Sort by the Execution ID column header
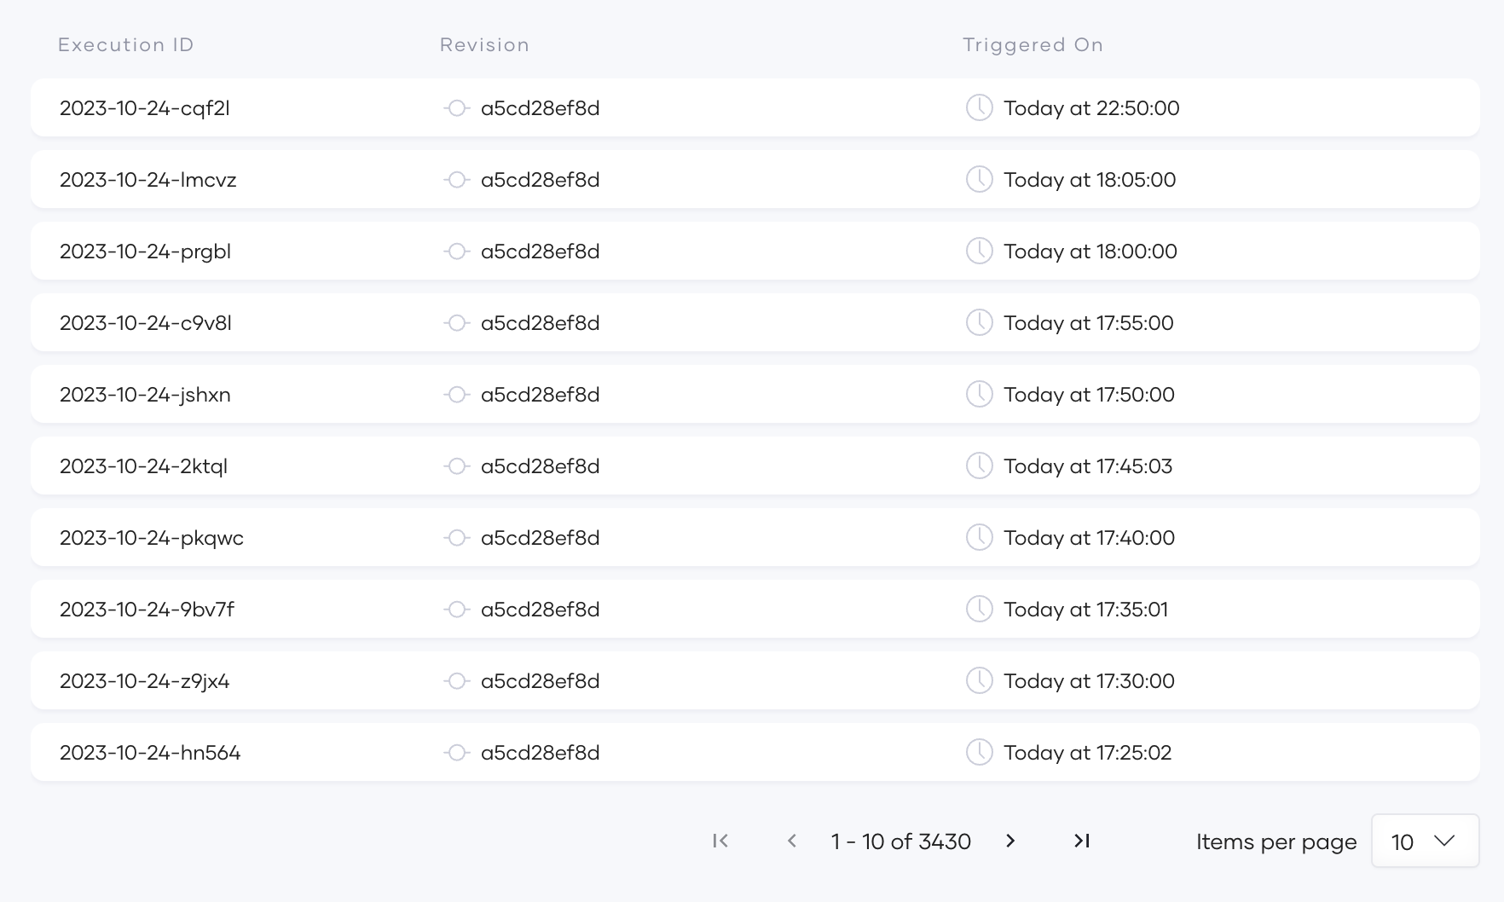 tap(126, 45)
